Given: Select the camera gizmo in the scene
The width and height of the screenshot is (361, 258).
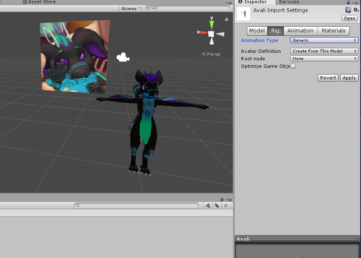Looking at the screenshot, I should [123, 57].
